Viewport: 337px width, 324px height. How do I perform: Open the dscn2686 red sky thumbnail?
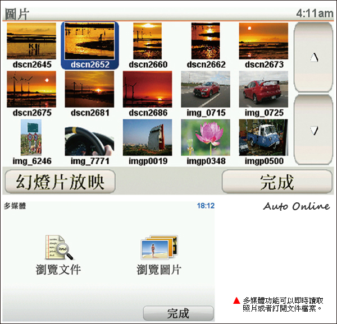(148, 89)
